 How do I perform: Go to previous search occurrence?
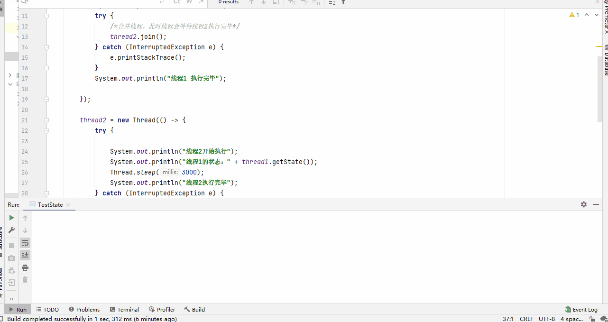pyautogui.click(x=251, y=2)
